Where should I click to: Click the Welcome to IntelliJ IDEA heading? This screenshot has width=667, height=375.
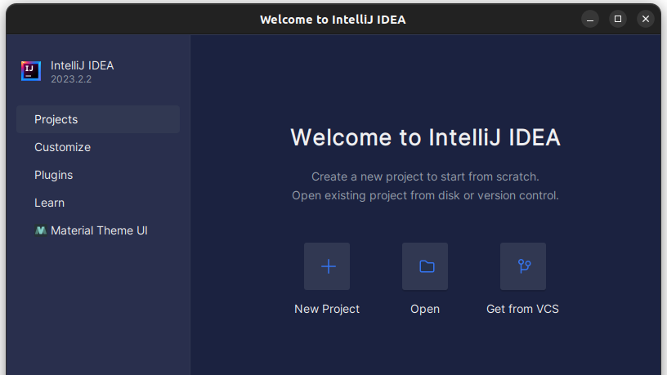425,137
